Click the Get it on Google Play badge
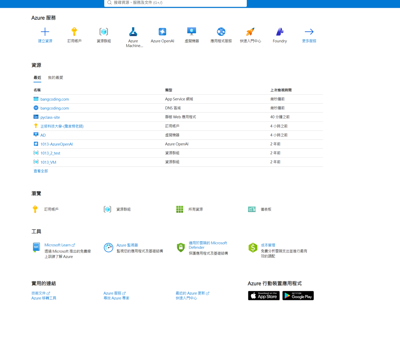Image resolution: width=400 pixels, height=341 pixels. coord(298,296)
